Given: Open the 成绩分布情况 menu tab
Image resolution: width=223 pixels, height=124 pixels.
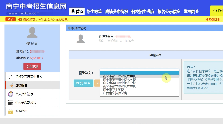Looking at the screenshot, I should pos(117,12).
